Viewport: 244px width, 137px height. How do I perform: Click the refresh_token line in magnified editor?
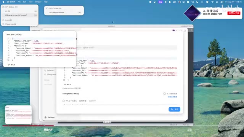(x=46, y=56)
